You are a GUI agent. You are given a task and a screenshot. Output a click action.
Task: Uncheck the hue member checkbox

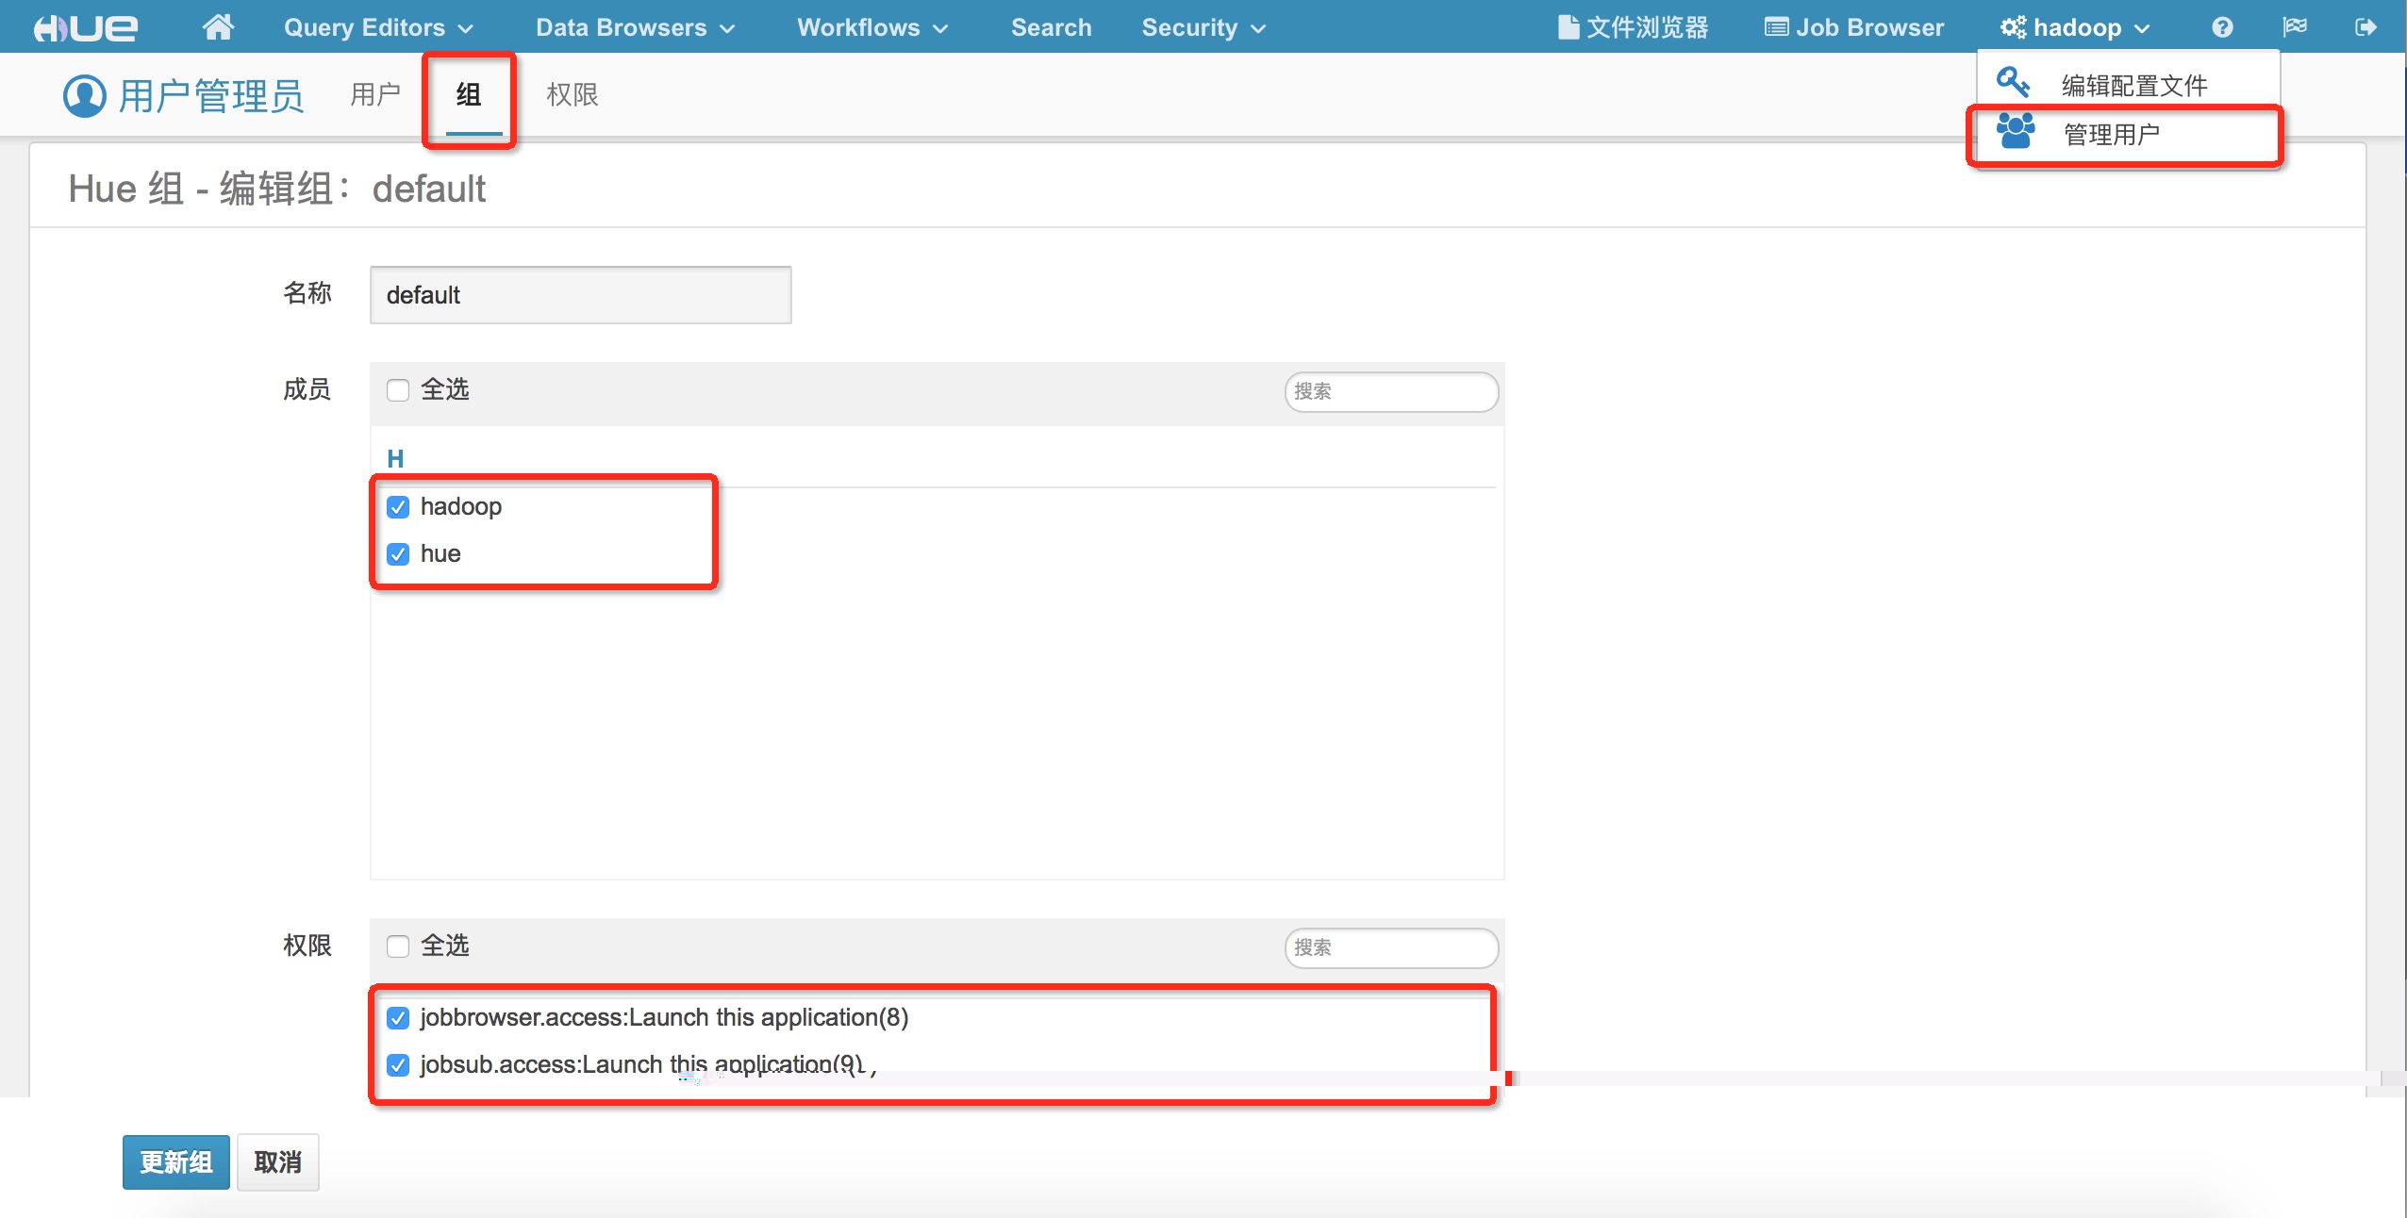pyautogui.click(x=398, y=554)
